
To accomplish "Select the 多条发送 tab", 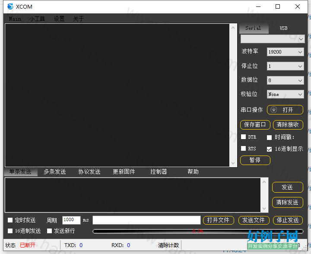I will point(55,172).
